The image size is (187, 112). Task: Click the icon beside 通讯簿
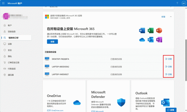tap(5, 75)
